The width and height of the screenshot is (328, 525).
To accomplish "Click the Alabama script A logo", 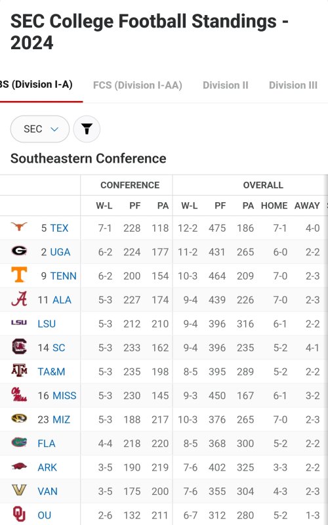I will coord(19,299).
